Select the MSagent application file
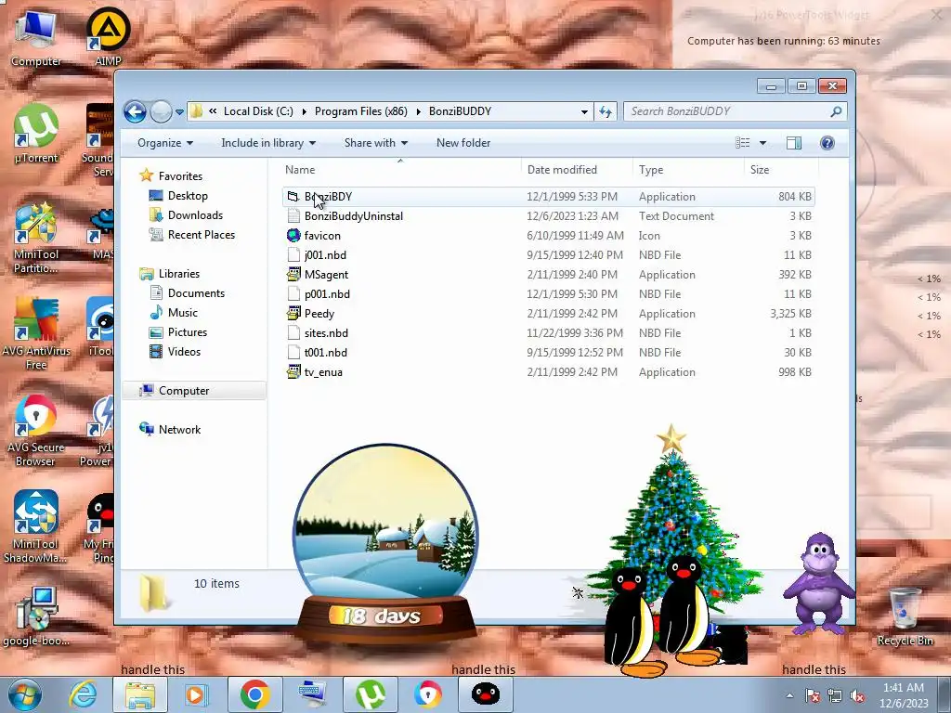951x713 pixels. coord(548,274)
